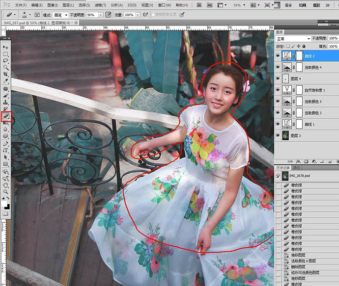Select the Pen tool

(5, 144)
